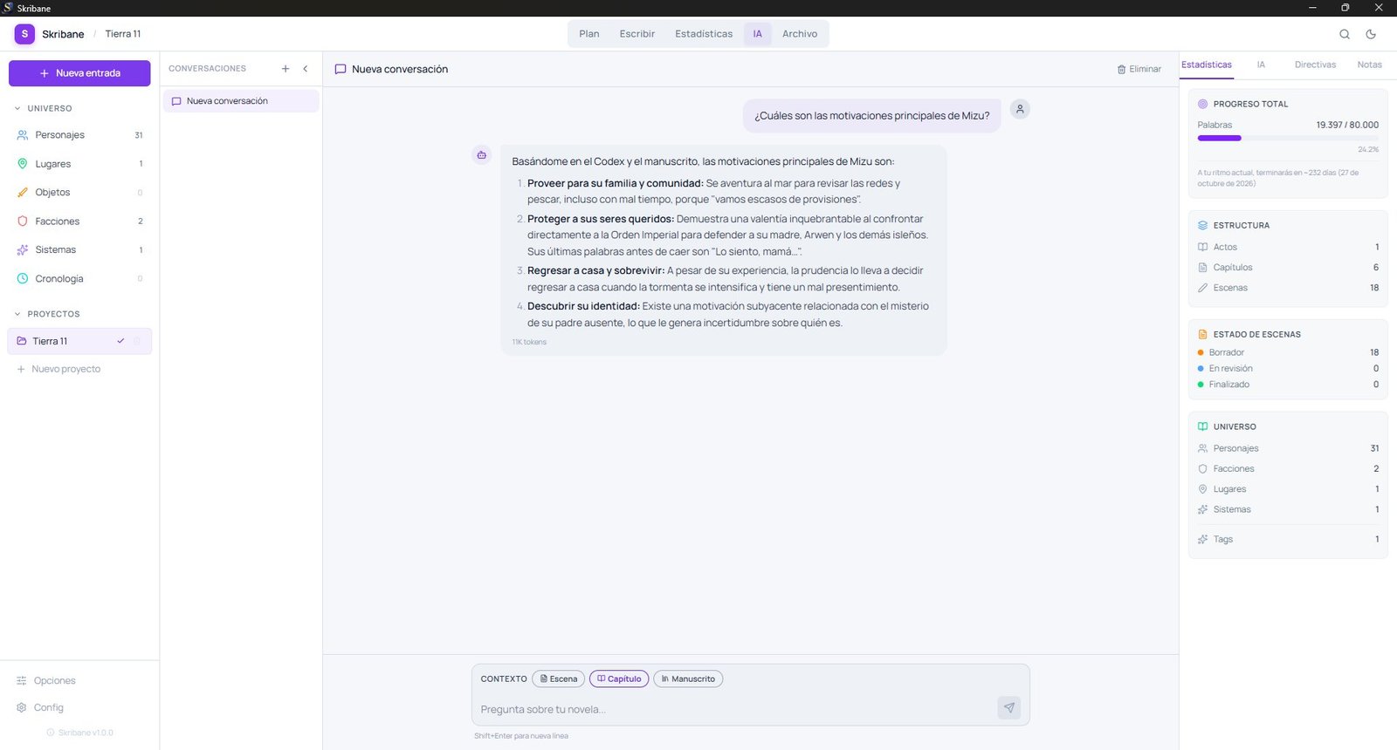Open Sistemas in the Universo sidebar
This screenshot has height=750, width=1397.
pos(79,250)
